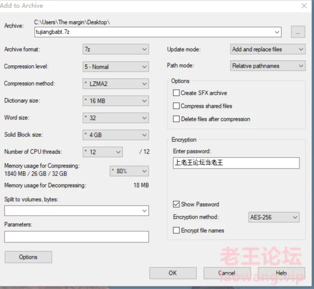Enable the Compress shared files checkbox
The image size is (314, 289).
[176, 106]
